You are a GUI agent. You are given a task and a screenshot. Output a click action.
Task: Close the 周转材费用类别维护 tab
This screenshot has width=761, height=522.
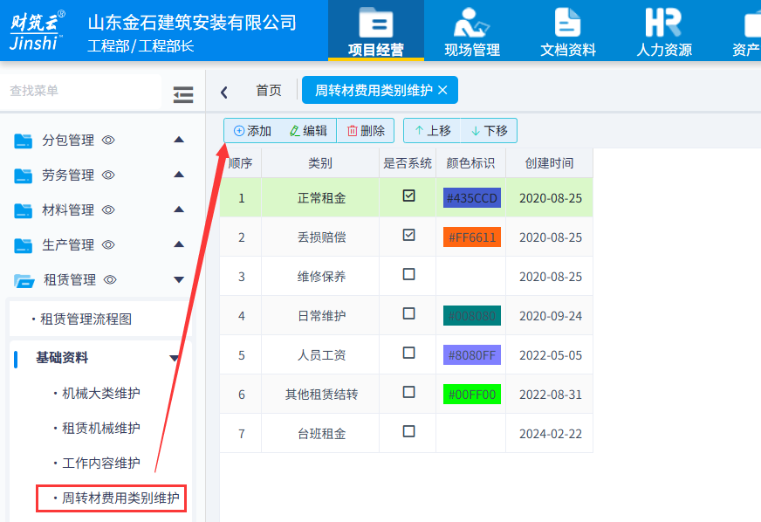click(442, 90)
